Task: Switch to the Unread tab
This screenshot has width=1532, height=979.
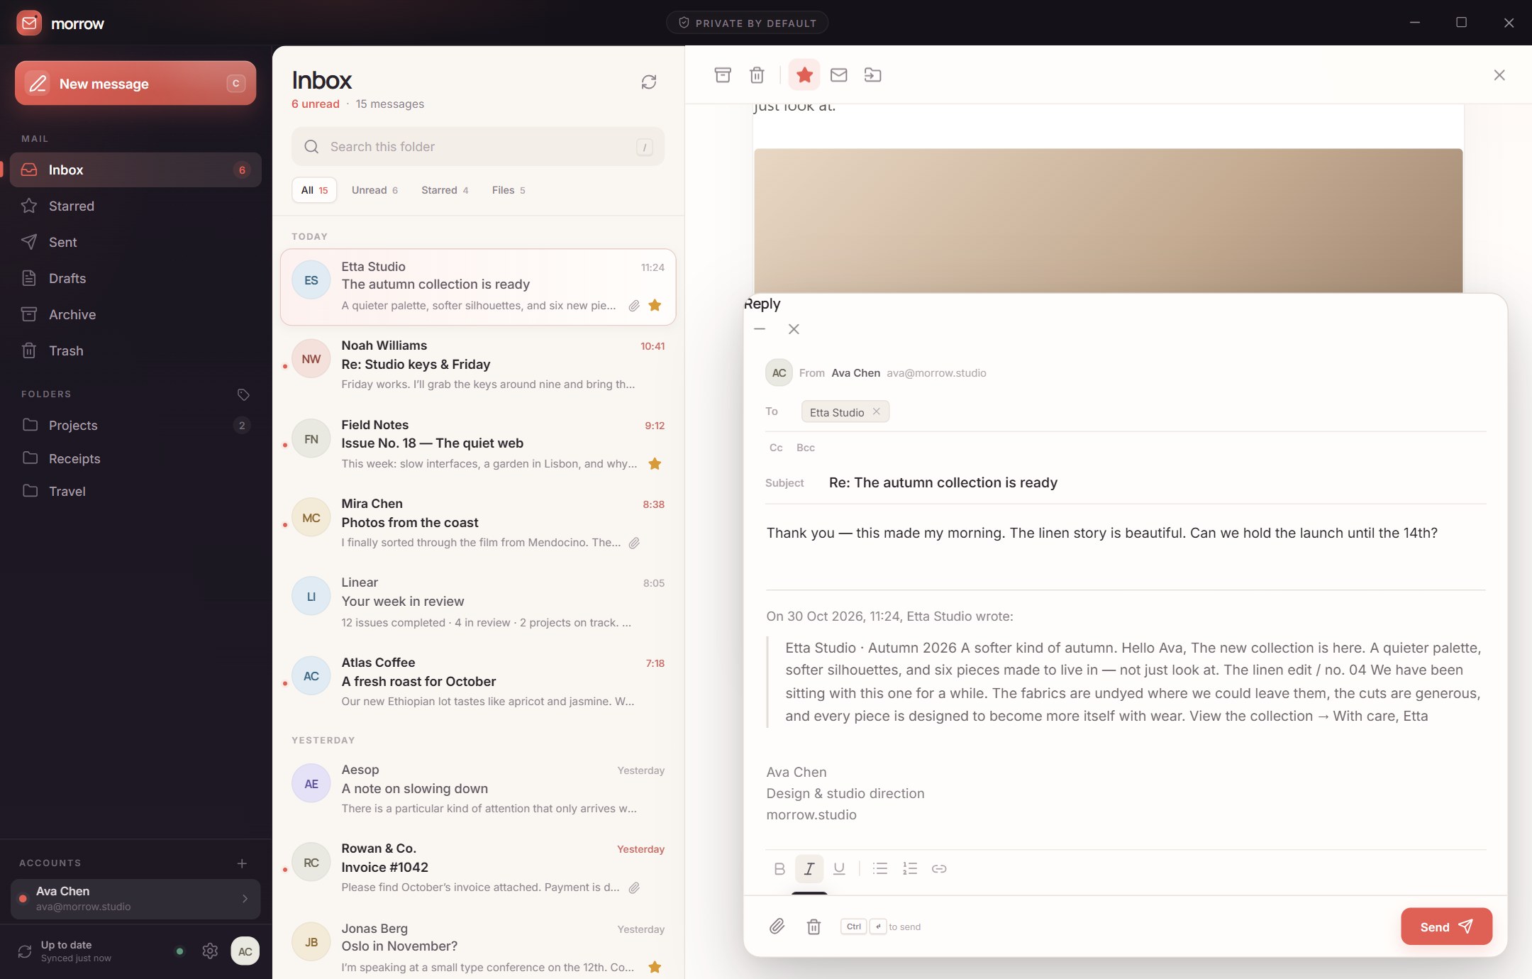Action: coord(374,190)
